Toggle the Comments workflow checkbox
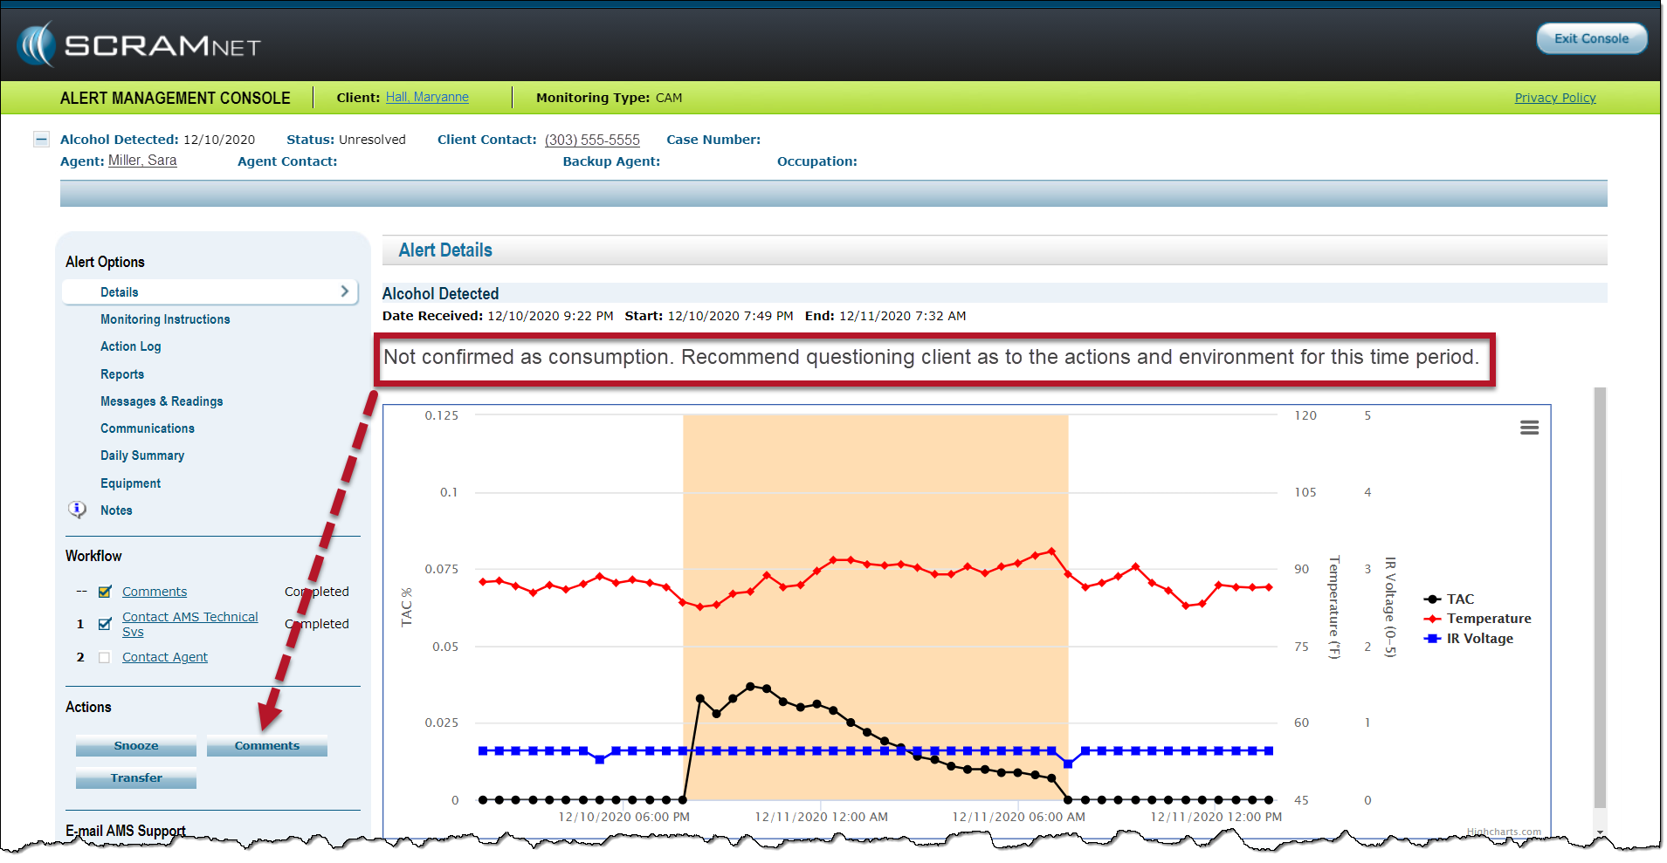This screenshot has width=1667, height=863. coord(105,592)
